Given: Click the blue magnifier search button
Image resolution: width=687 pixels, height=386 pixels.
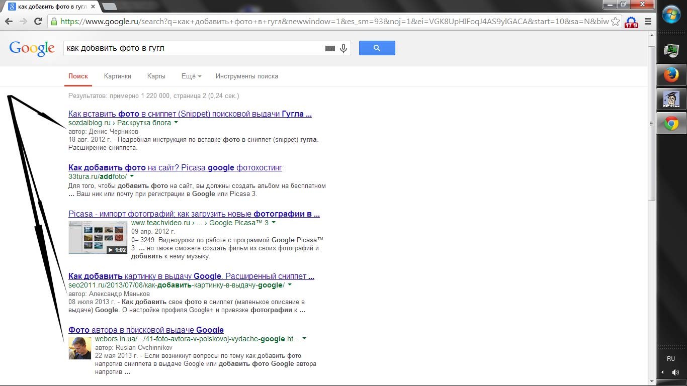Looking at the screenshot, I should tap(377, 48).
